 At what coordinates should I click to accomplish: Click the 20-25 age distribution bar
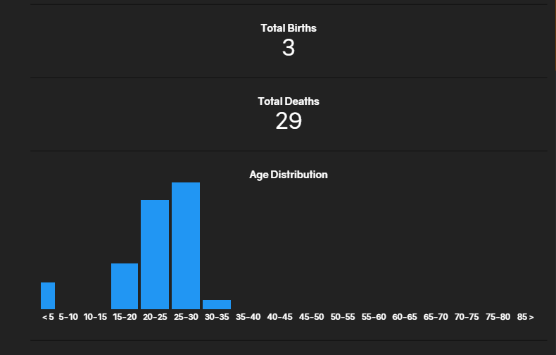coord(155,254)
